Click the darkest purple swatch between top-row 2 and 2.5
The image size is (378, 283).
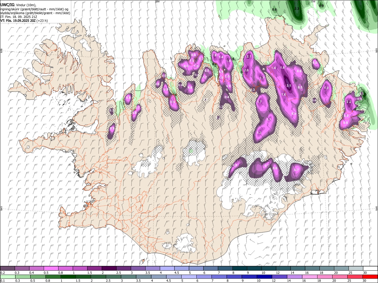click(x=109, y=269)
